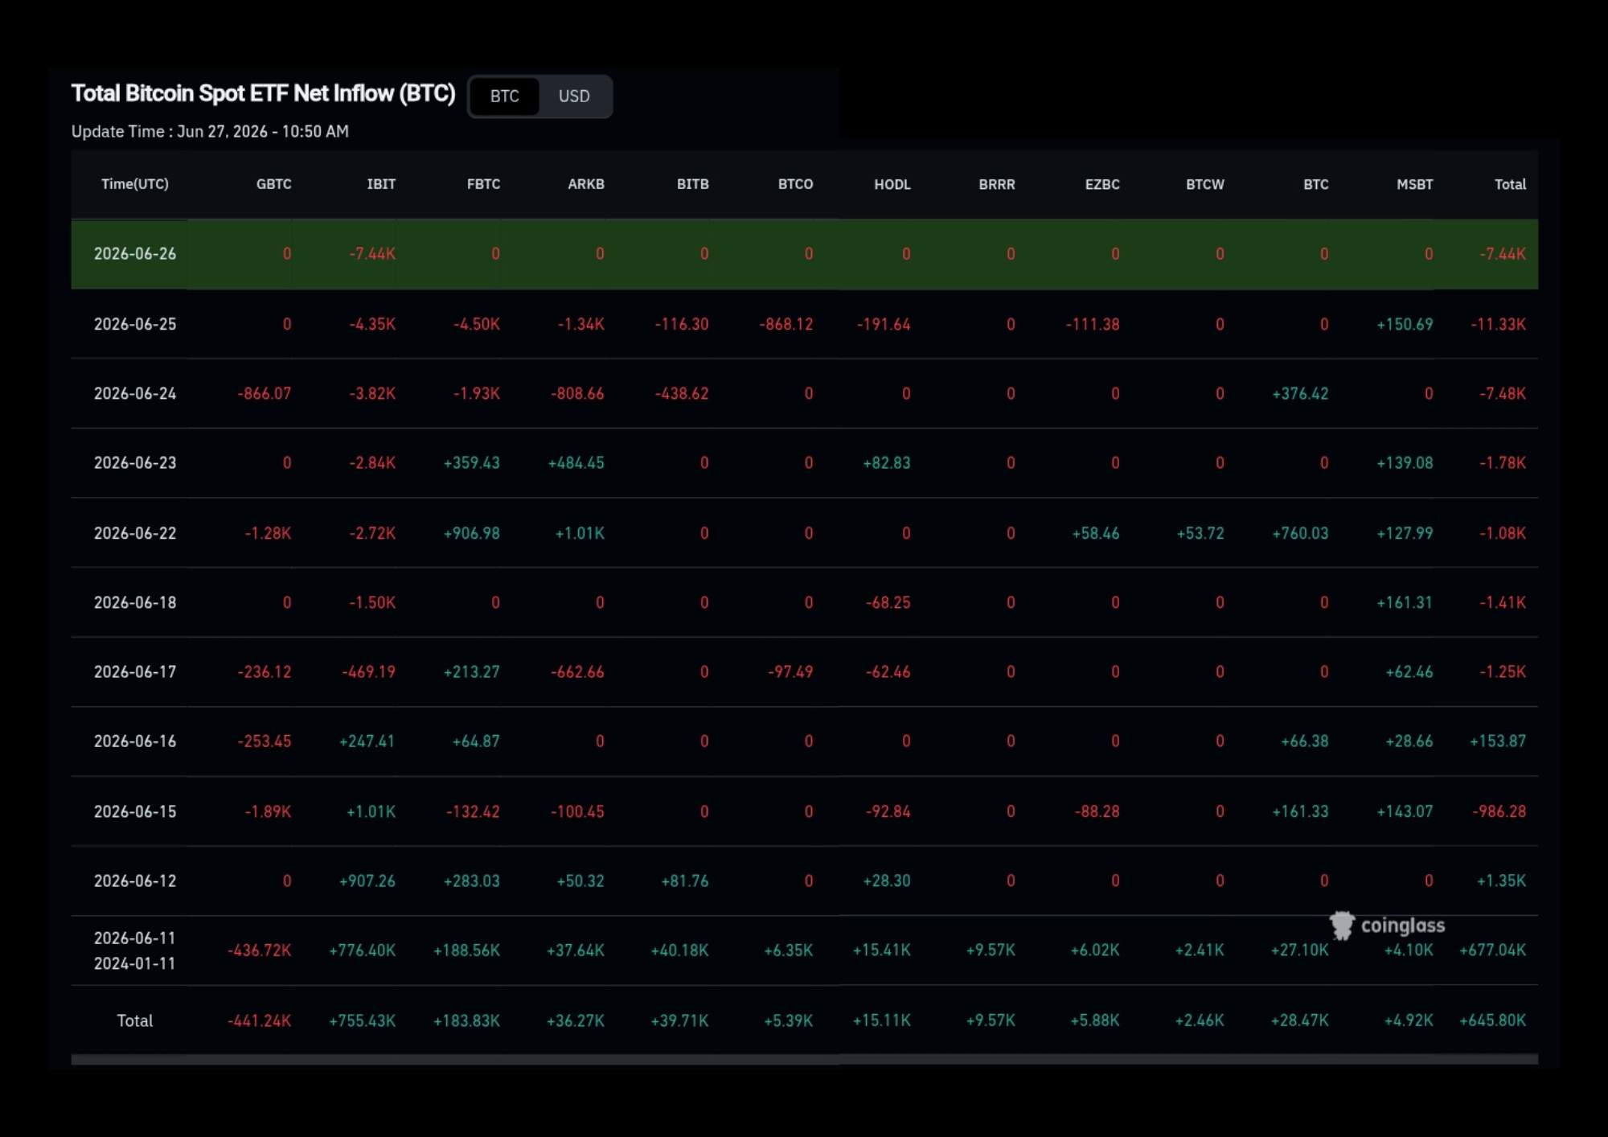The width and height of the screenshot is (1608, 1137).
Task: Select the 2026-06-16 date cell
Action: pyautogui.click(x=135, y=741)
